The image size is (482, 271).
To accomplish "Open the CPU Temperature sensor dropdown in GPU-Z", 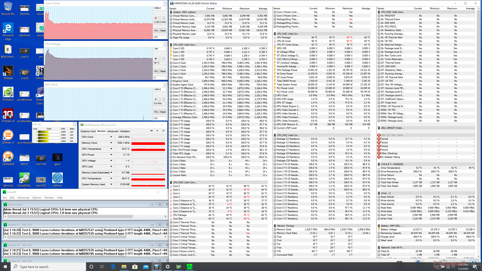I will [x=111, y=178].
